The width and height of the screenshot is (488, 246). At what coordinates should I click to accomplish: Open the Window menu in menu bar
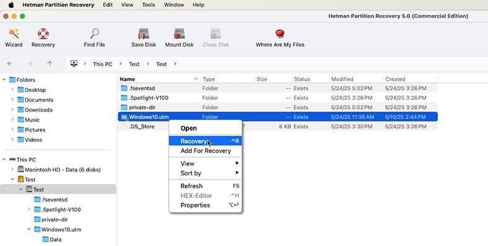pos(174,5)
